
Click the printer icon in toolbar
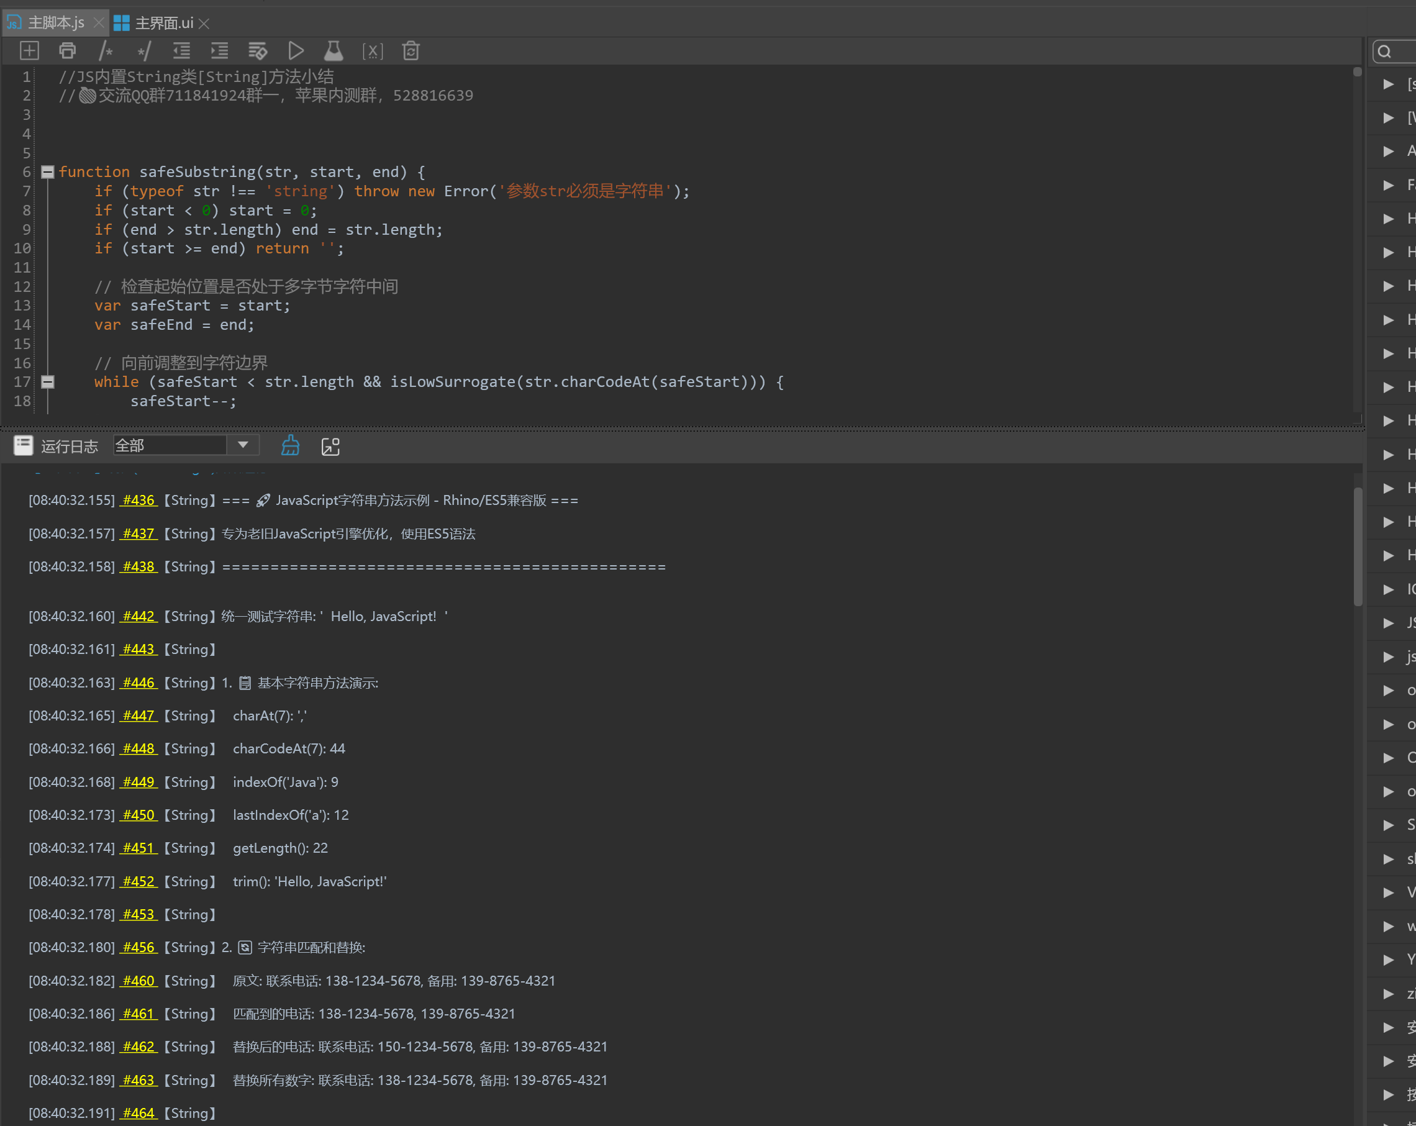68,50
